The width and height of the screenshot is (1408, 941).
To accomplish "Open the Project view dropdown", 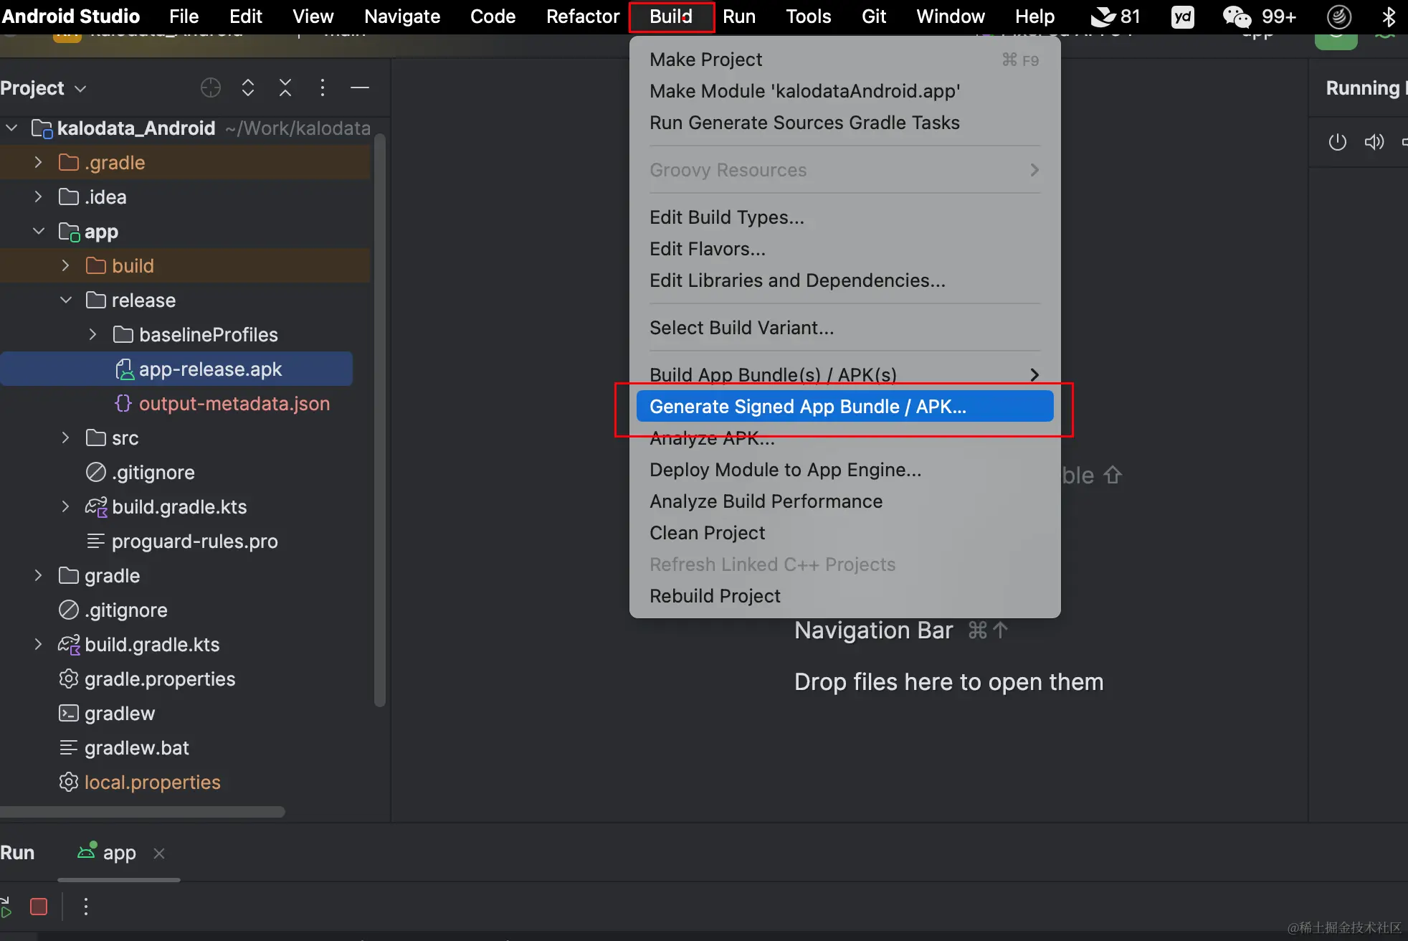I will 43,88.
